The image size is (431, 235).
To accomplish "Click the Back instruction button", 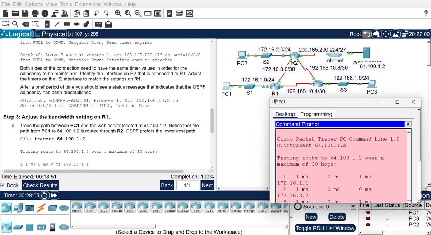I will [167, 185].
